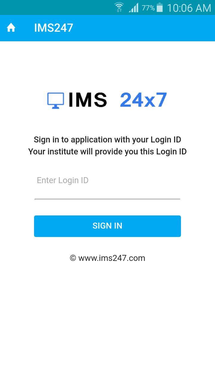
Task: Tap the 77% battery percentage
Action: click(148, 8)
